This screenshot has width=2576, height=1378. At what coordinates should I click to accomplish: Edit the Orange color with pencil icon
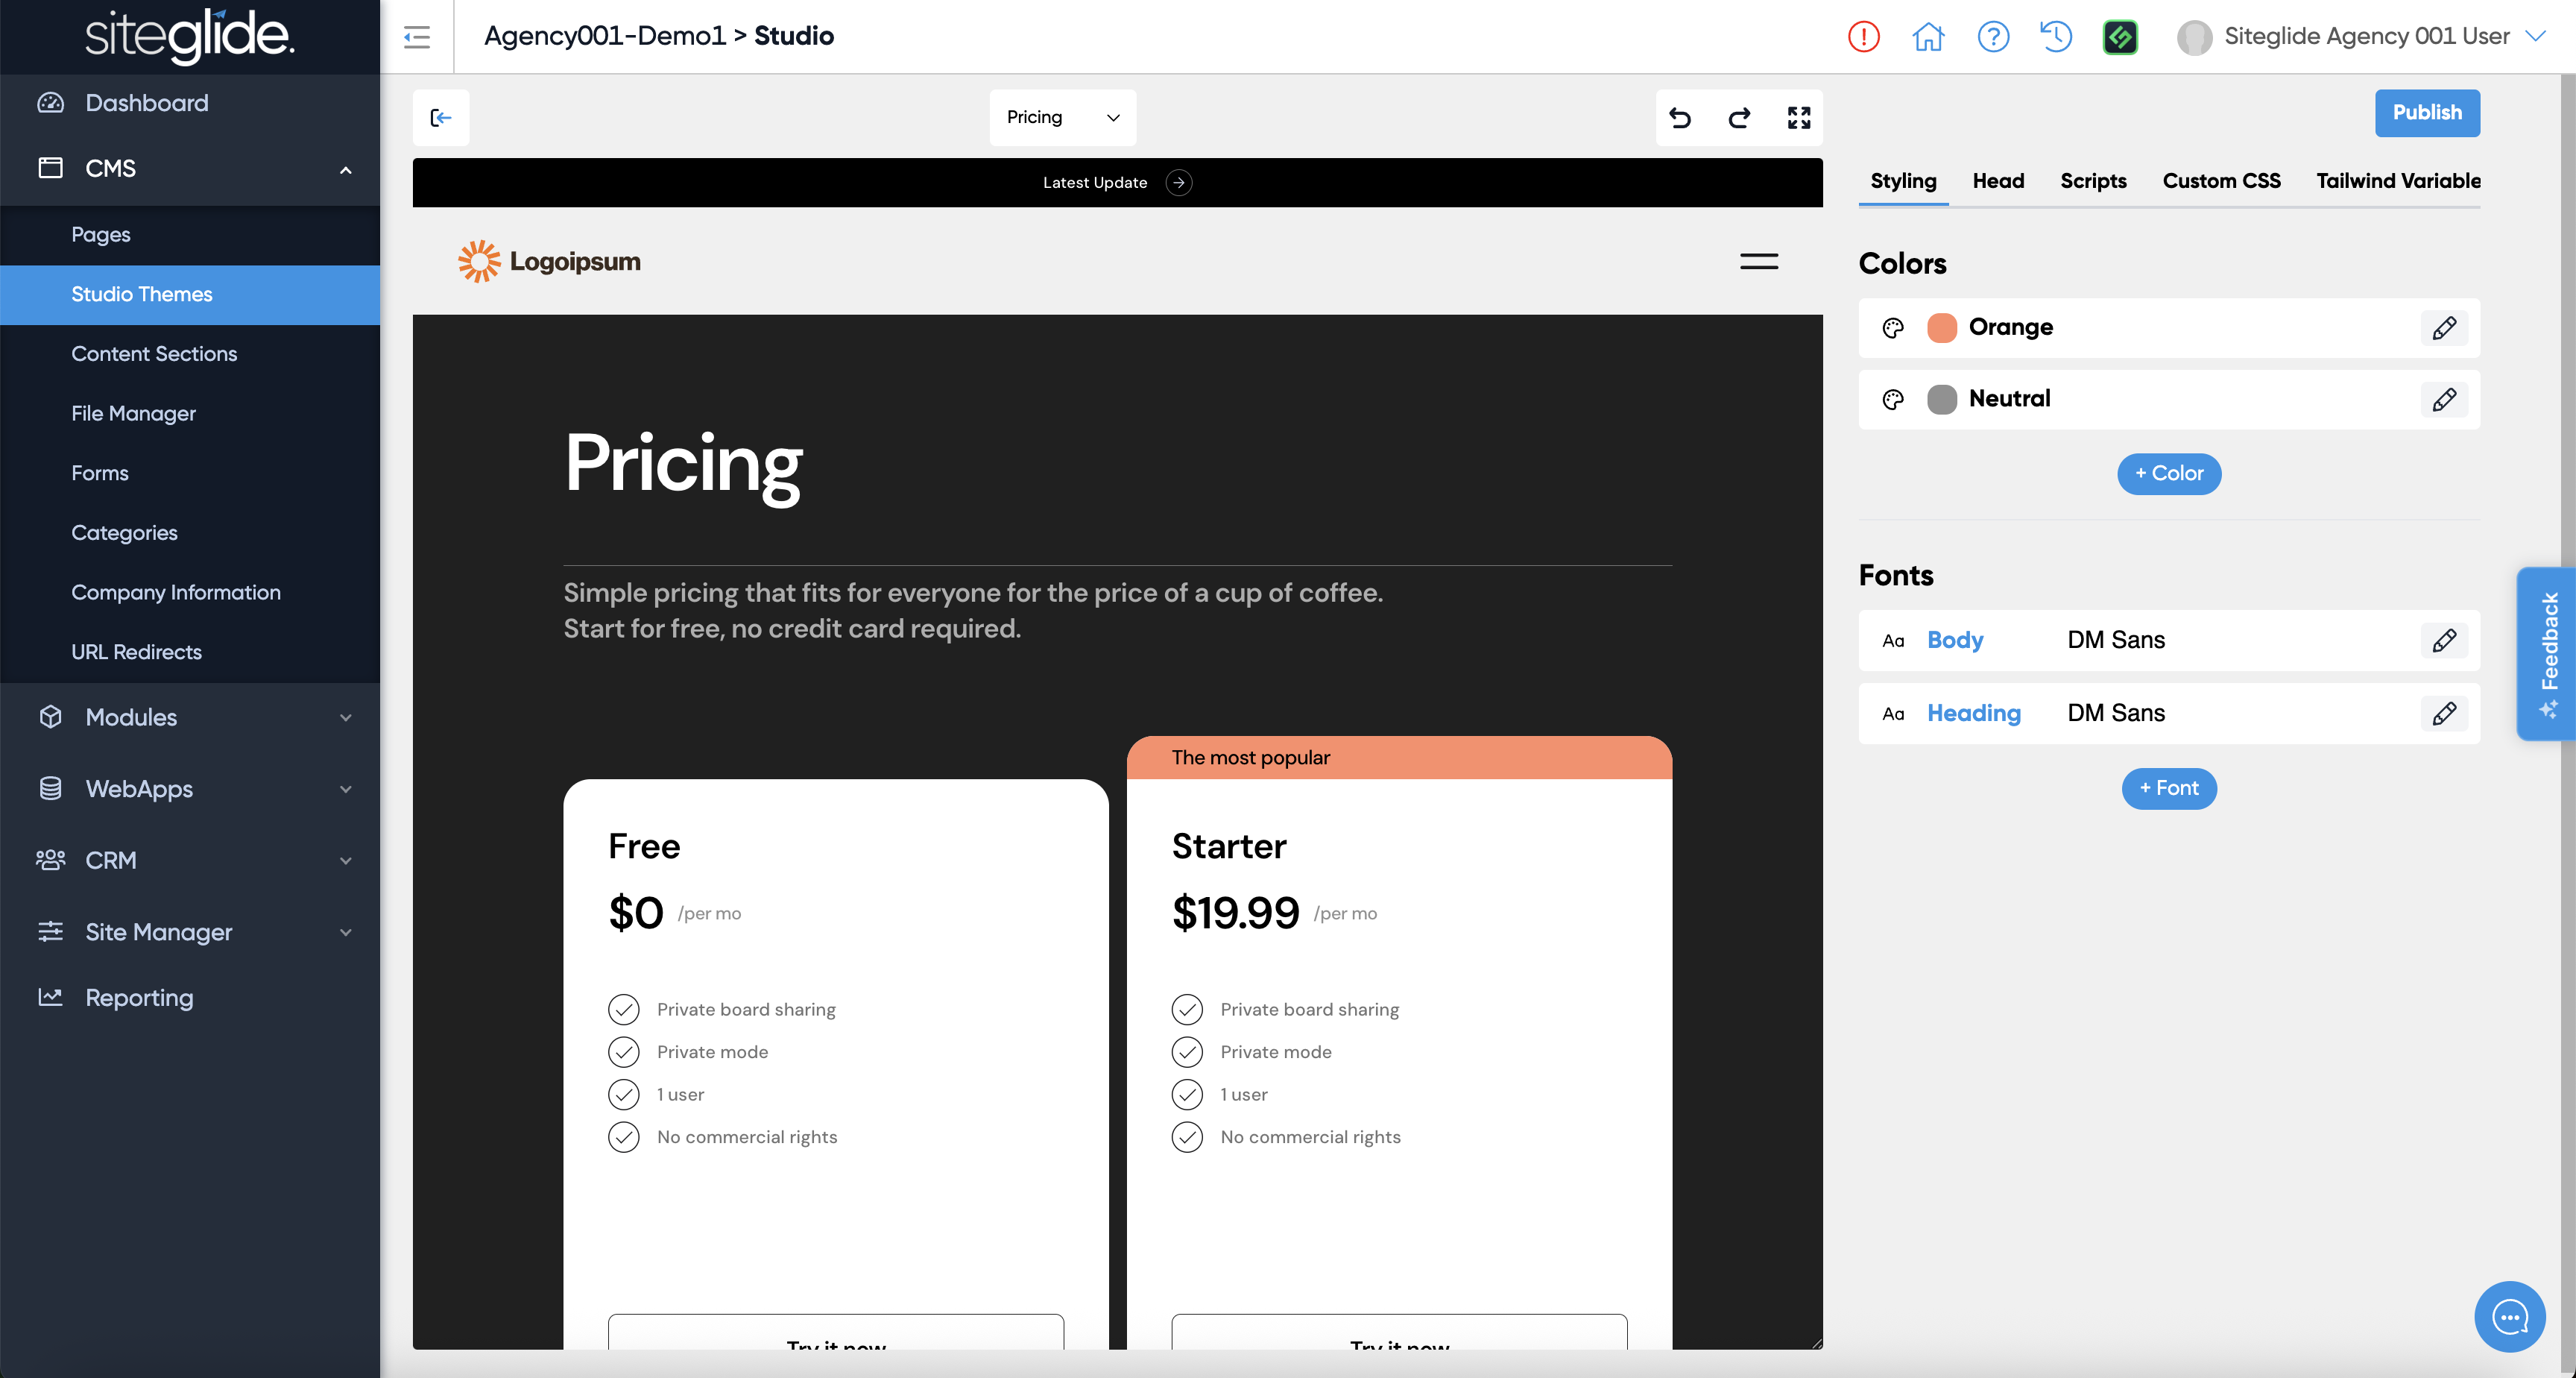pos(2443,328)
